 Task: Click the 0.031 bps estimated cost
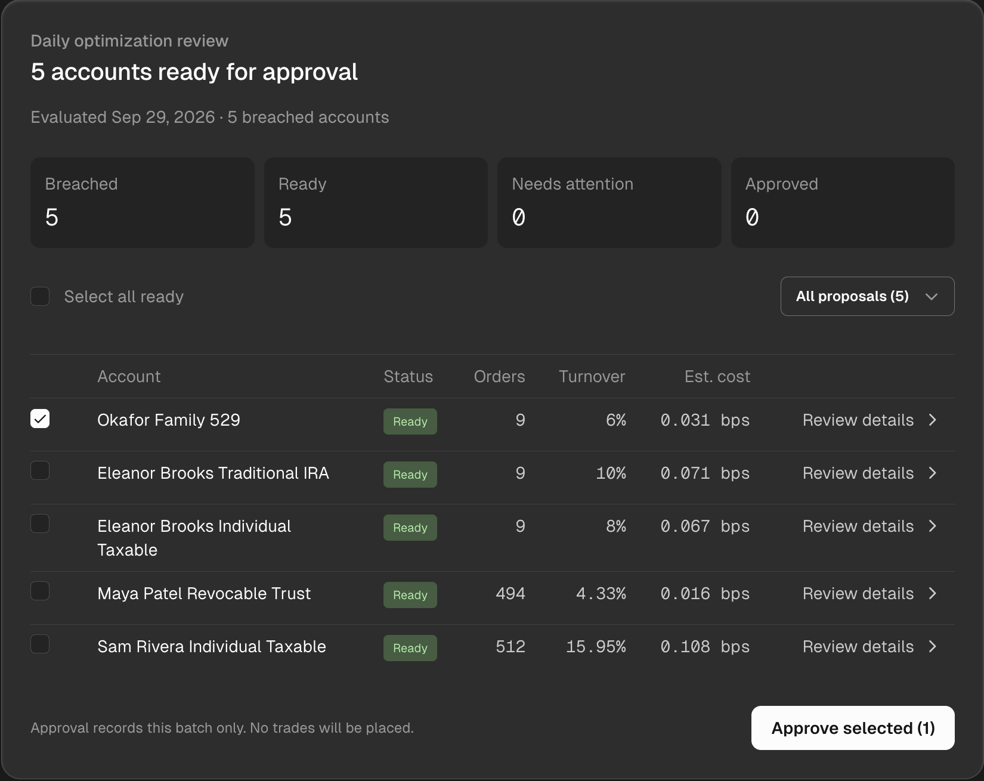(705, 420)
